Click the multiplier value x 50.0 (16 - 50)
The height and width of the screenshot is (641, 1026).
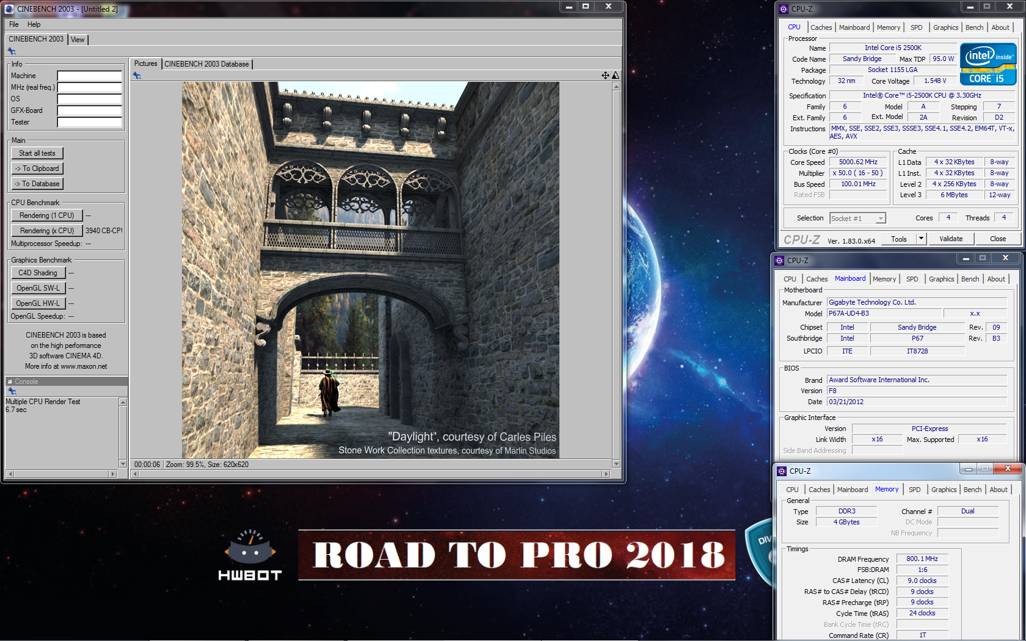click(858, 173)
